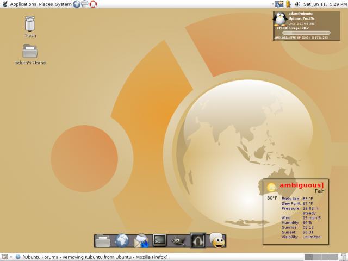Launch the web browser globe in the dock
Screen dimensions: 348x261
[122, 240]
